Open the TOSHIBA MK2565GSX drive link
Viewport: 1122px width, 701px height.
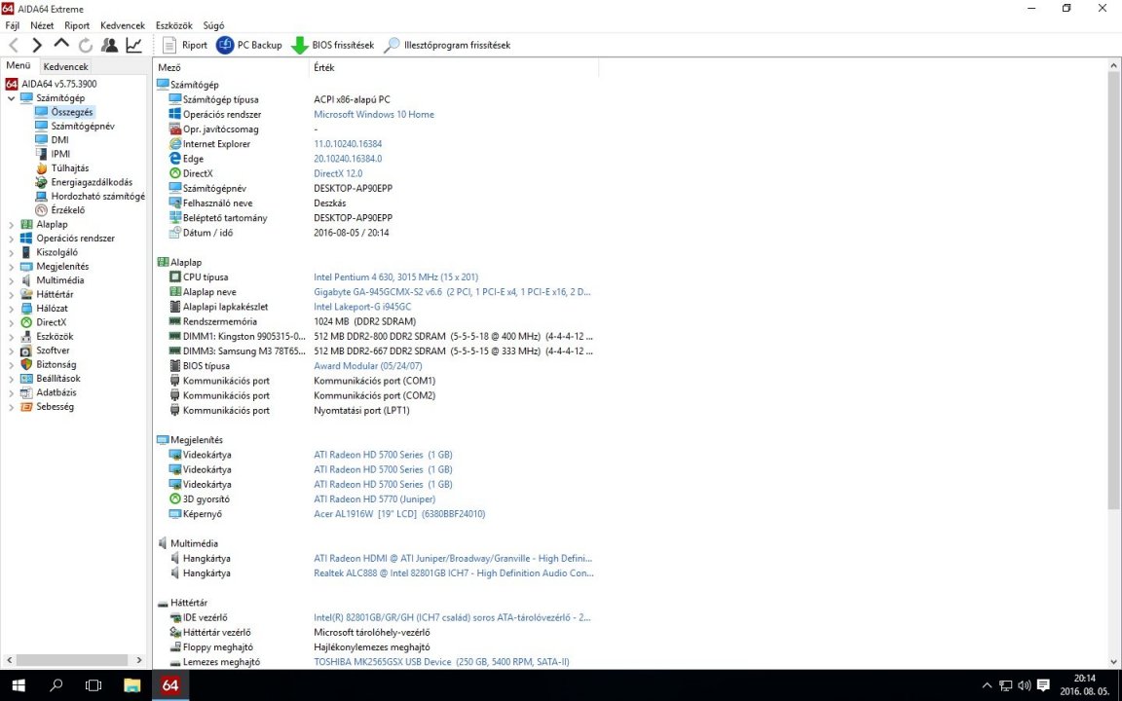coord(441,662)
